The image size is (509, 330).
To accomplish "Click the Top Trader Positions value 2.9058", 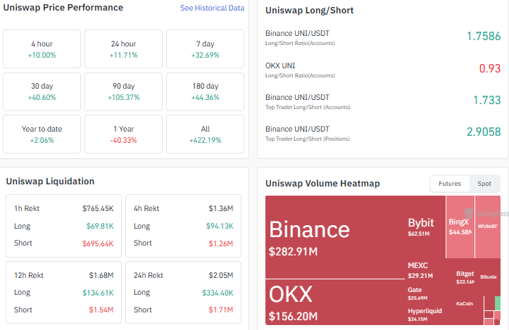I will tap(484, 132).
